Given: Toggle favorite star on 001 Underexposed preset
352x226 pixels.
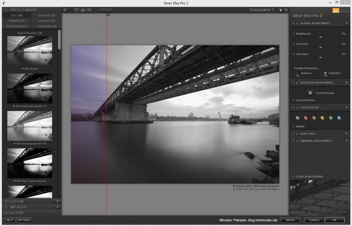Looking at the screenshot, I should coord(14,106).
